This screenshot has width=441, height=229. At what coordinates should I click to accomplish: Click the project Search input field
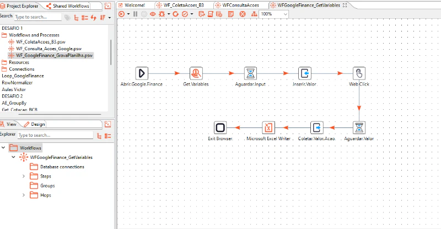tap(37, 17)
